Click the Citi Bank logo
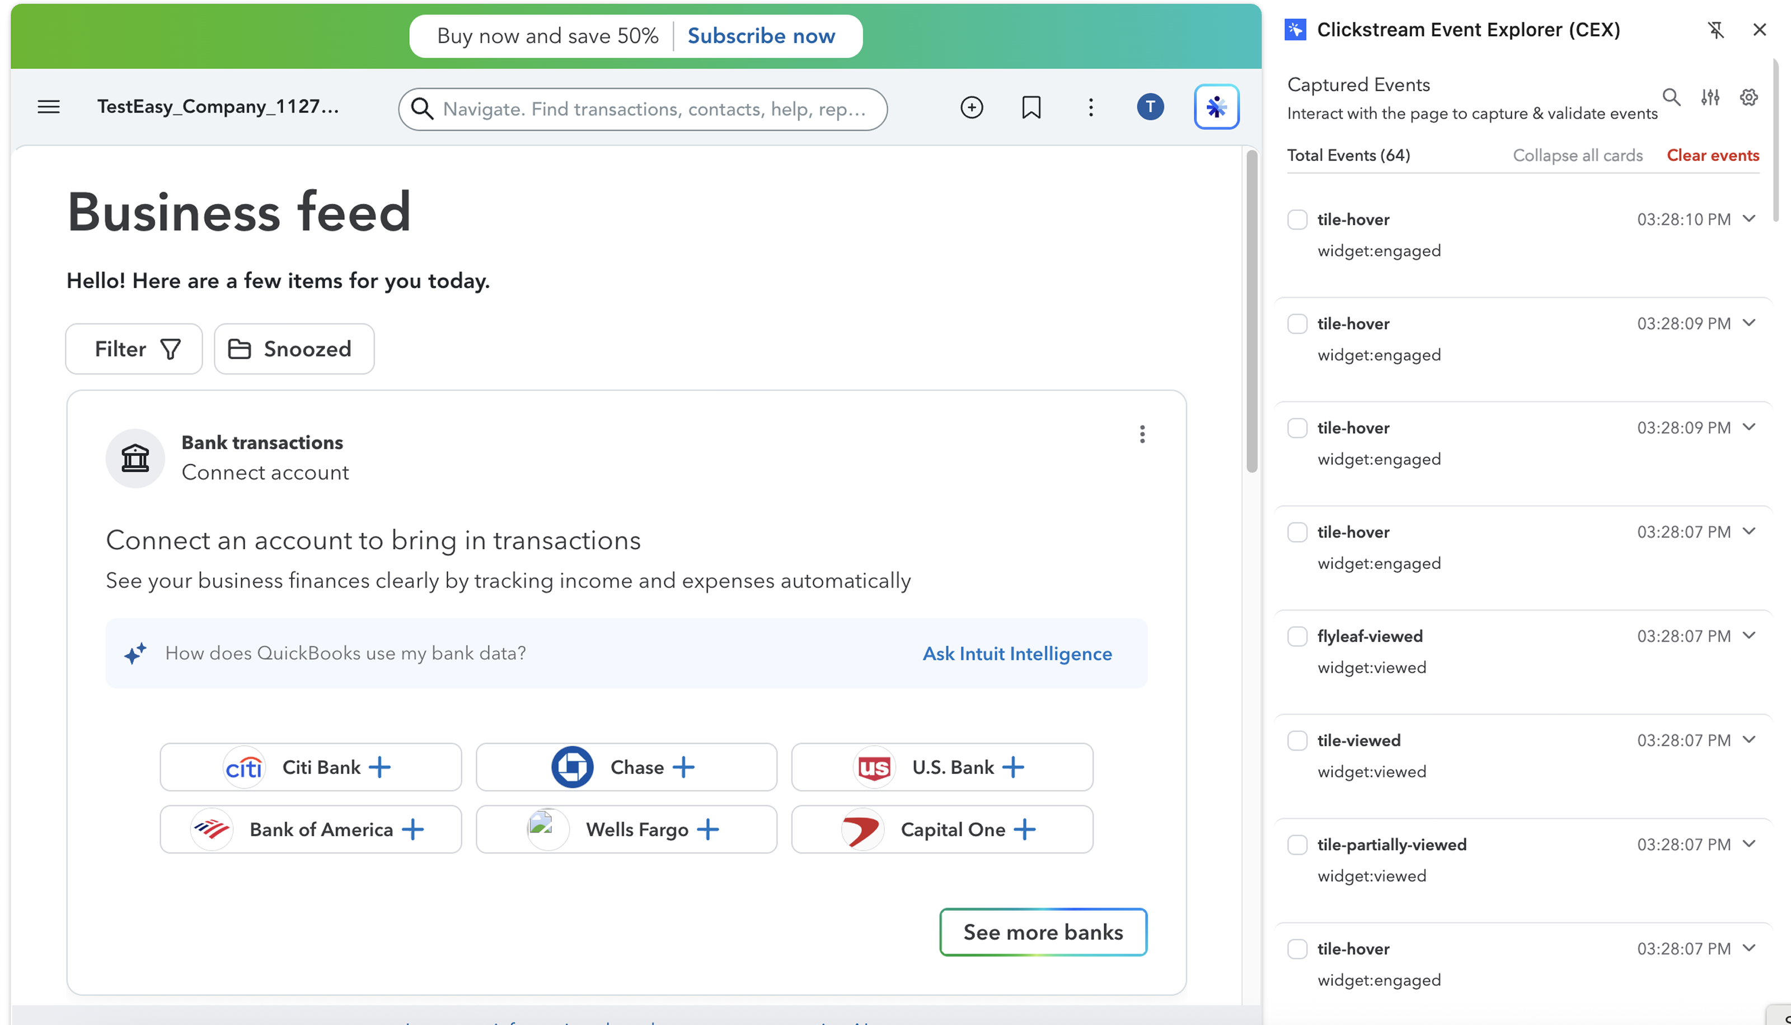1791x1025 pixels. (x=243, y=767)
